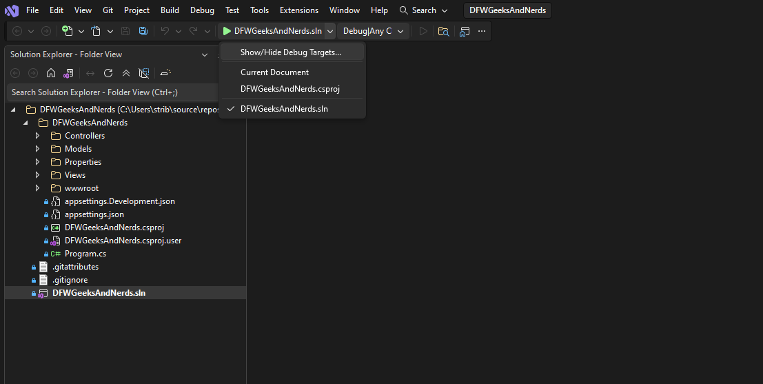Click Start Without Debugging outline play icon

[x=423, y=31]
